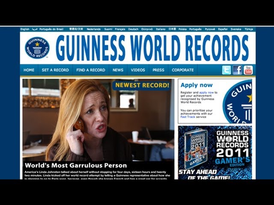274x205 pixels.
Task: Switch language to Arabic
Action: (x=35, y=29)
